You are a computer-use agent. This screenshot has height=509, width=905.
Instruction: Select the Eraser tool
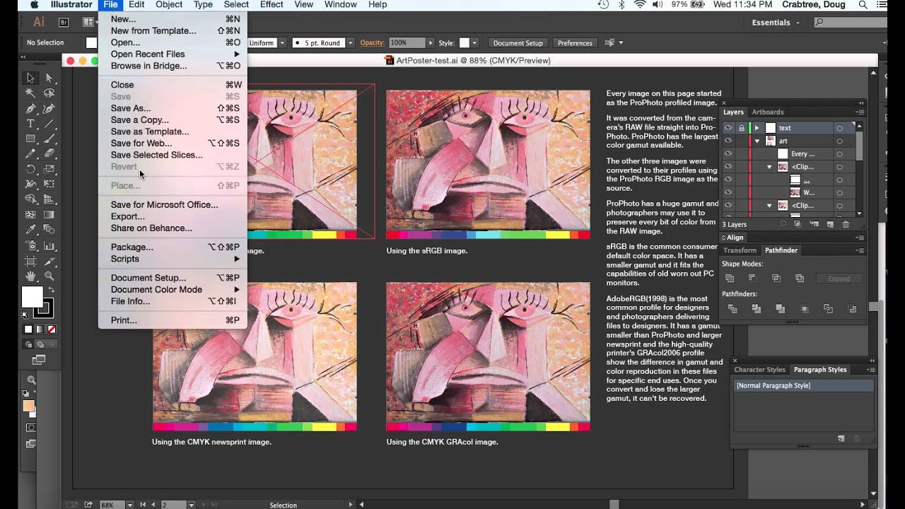coord(49,153)
